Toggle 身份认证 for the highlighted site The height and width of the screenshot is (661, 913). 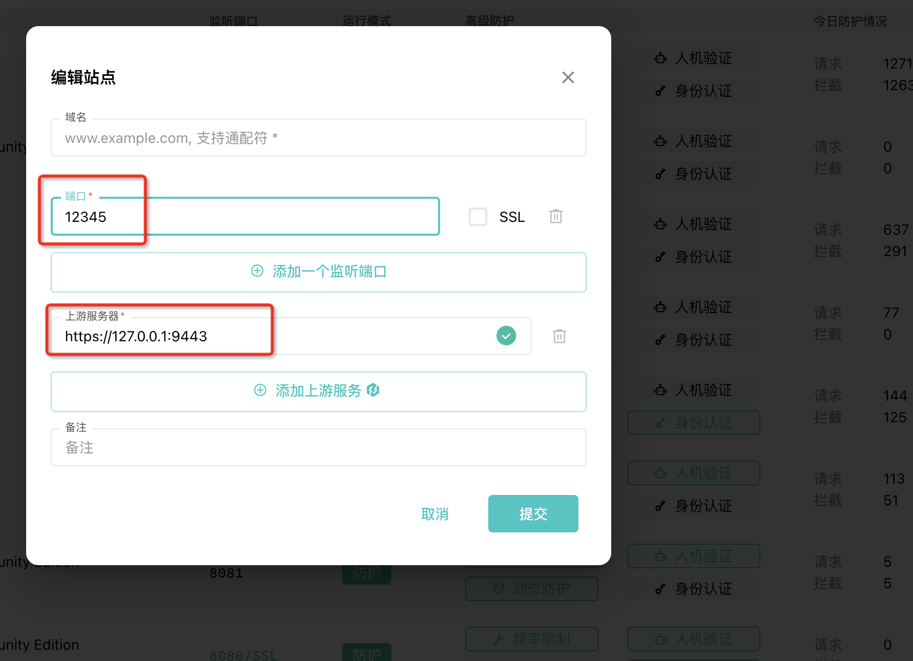[x=693, y=423]
